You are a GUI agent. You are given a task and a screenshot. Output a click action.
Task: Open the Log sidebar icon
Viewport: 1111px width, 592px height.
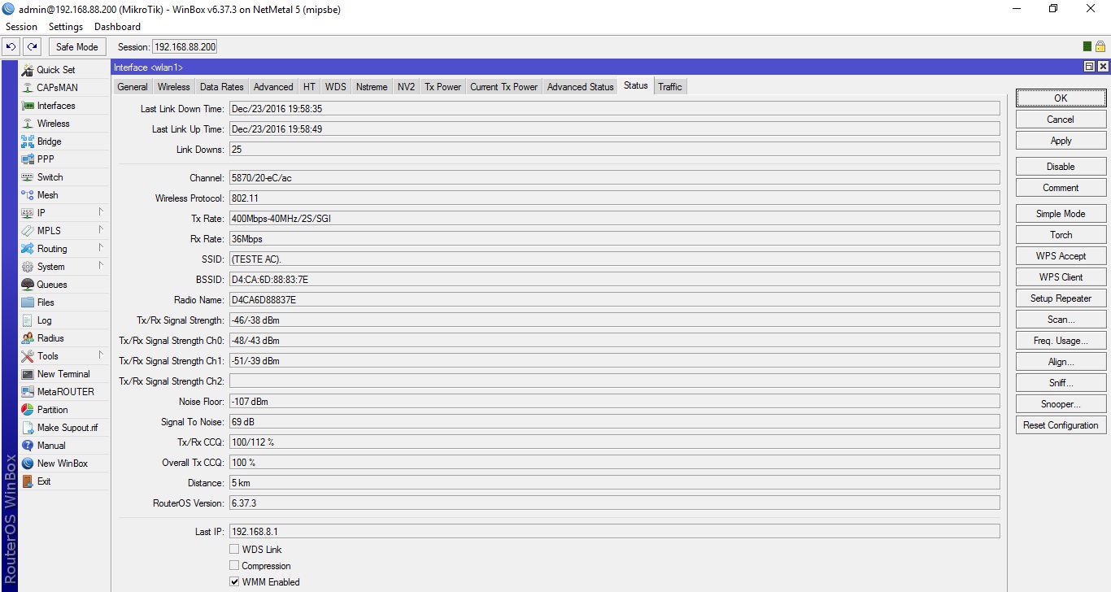28,320
